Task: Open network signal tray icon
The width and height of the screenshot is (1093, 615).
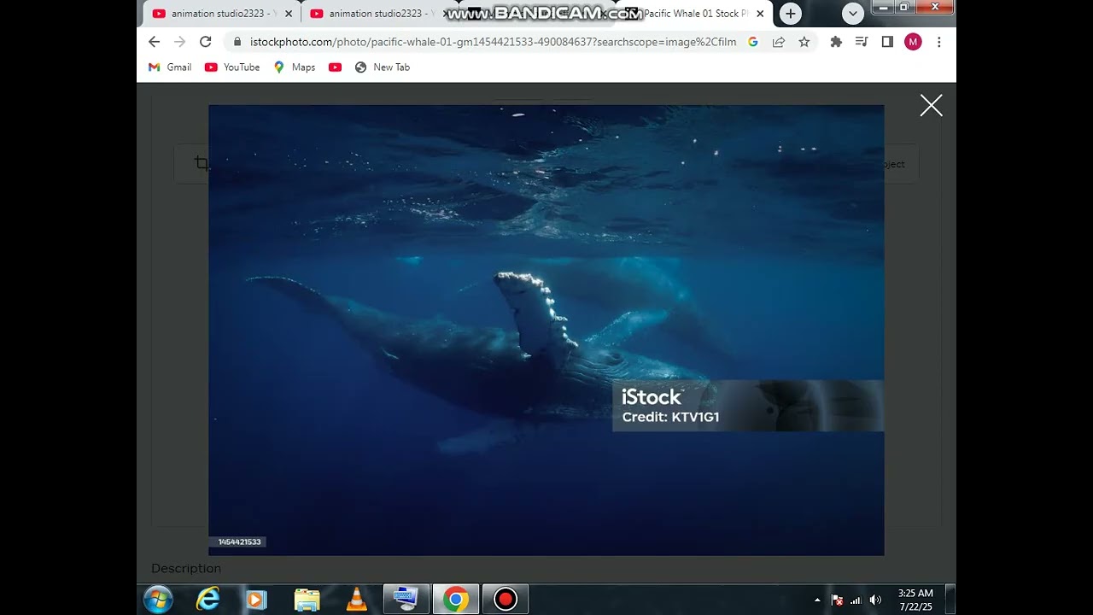Action: (856, 600)
